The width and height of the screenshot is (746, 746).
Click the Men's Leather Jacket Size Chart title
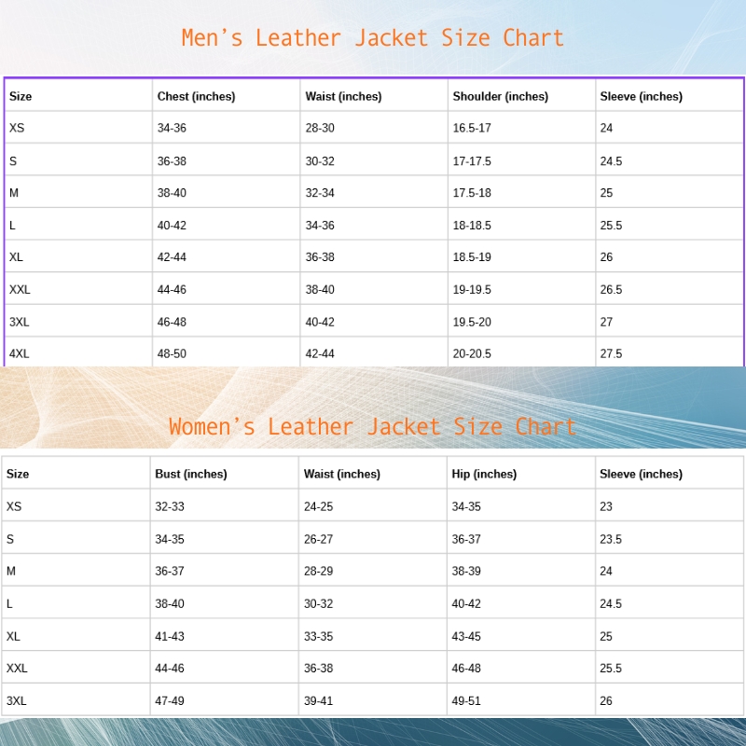pyautogui.click(x=372, y=38)
